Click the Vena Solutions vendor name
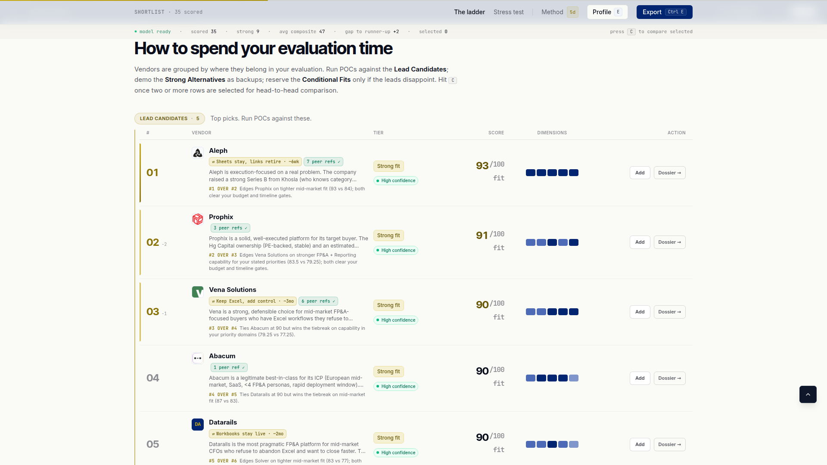This screenshot has width=827, height=465. [233, 290]
